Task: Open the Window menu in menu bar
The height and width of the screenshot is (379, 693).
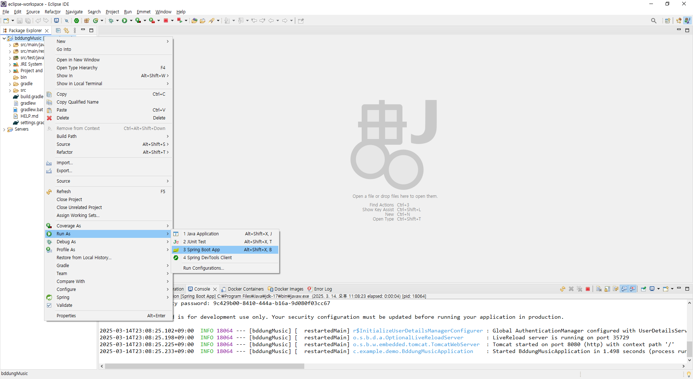Action: point(164,12)
